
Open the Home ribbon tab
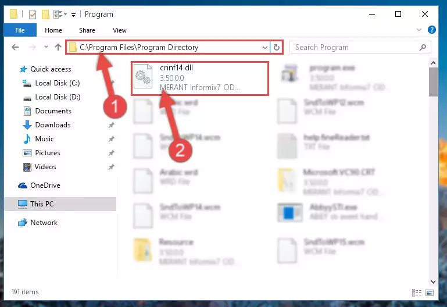(x=53, y=30)
